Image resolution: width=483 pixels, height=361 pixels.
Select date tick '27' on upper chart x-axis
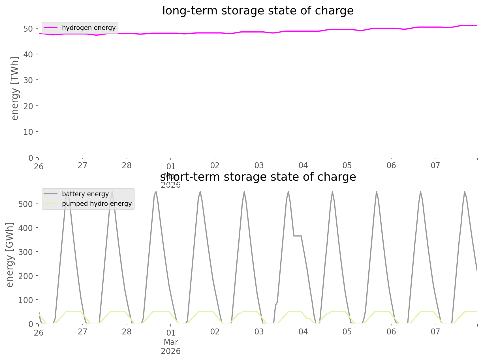(82, 166)
